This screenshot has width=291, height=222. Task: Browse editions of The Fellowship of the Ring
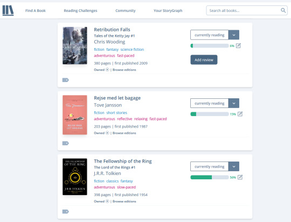point(124,201)
